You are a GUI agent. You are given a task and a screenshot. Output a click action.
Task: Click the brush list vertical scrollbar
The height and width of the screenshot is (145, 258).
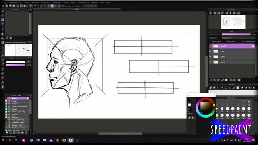pos(31,107)
